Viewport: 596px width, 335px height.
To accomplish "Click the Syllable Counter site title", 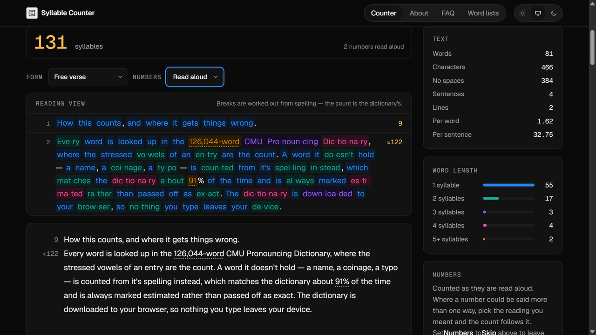I will click(x=68, y=13).
